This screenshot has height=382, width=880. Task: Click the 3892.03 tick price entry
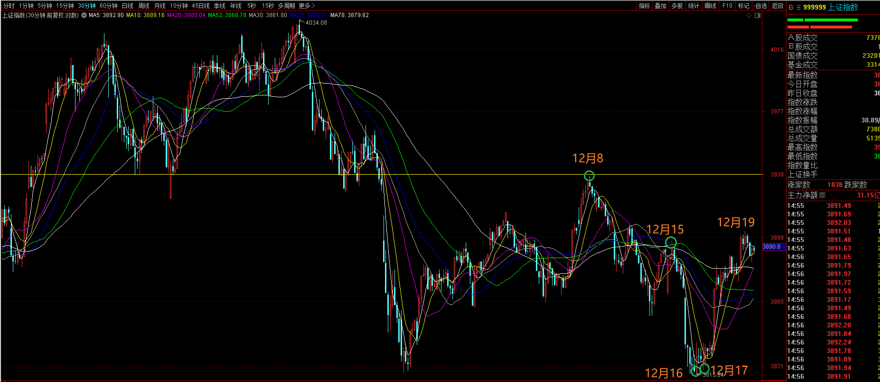point(839,223)
